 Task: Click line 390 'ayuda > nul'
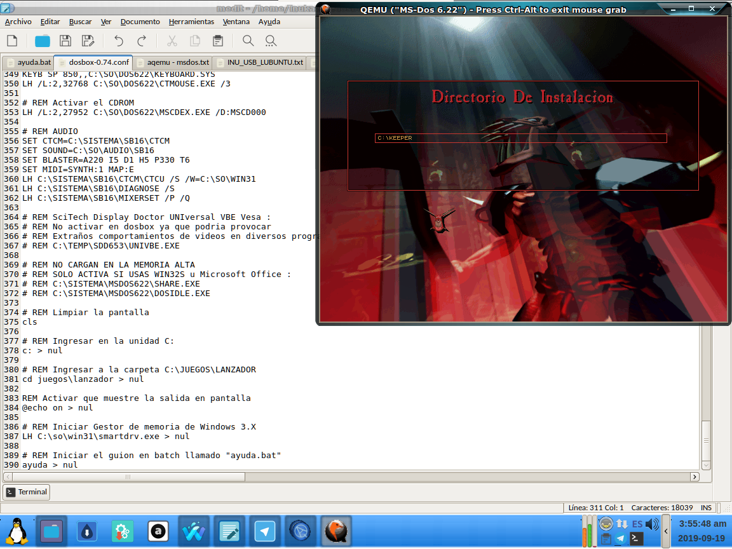50,465
